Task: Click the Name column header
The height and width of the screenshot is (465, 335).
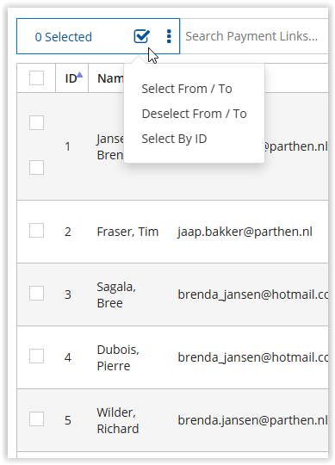Action: (110, 78)
